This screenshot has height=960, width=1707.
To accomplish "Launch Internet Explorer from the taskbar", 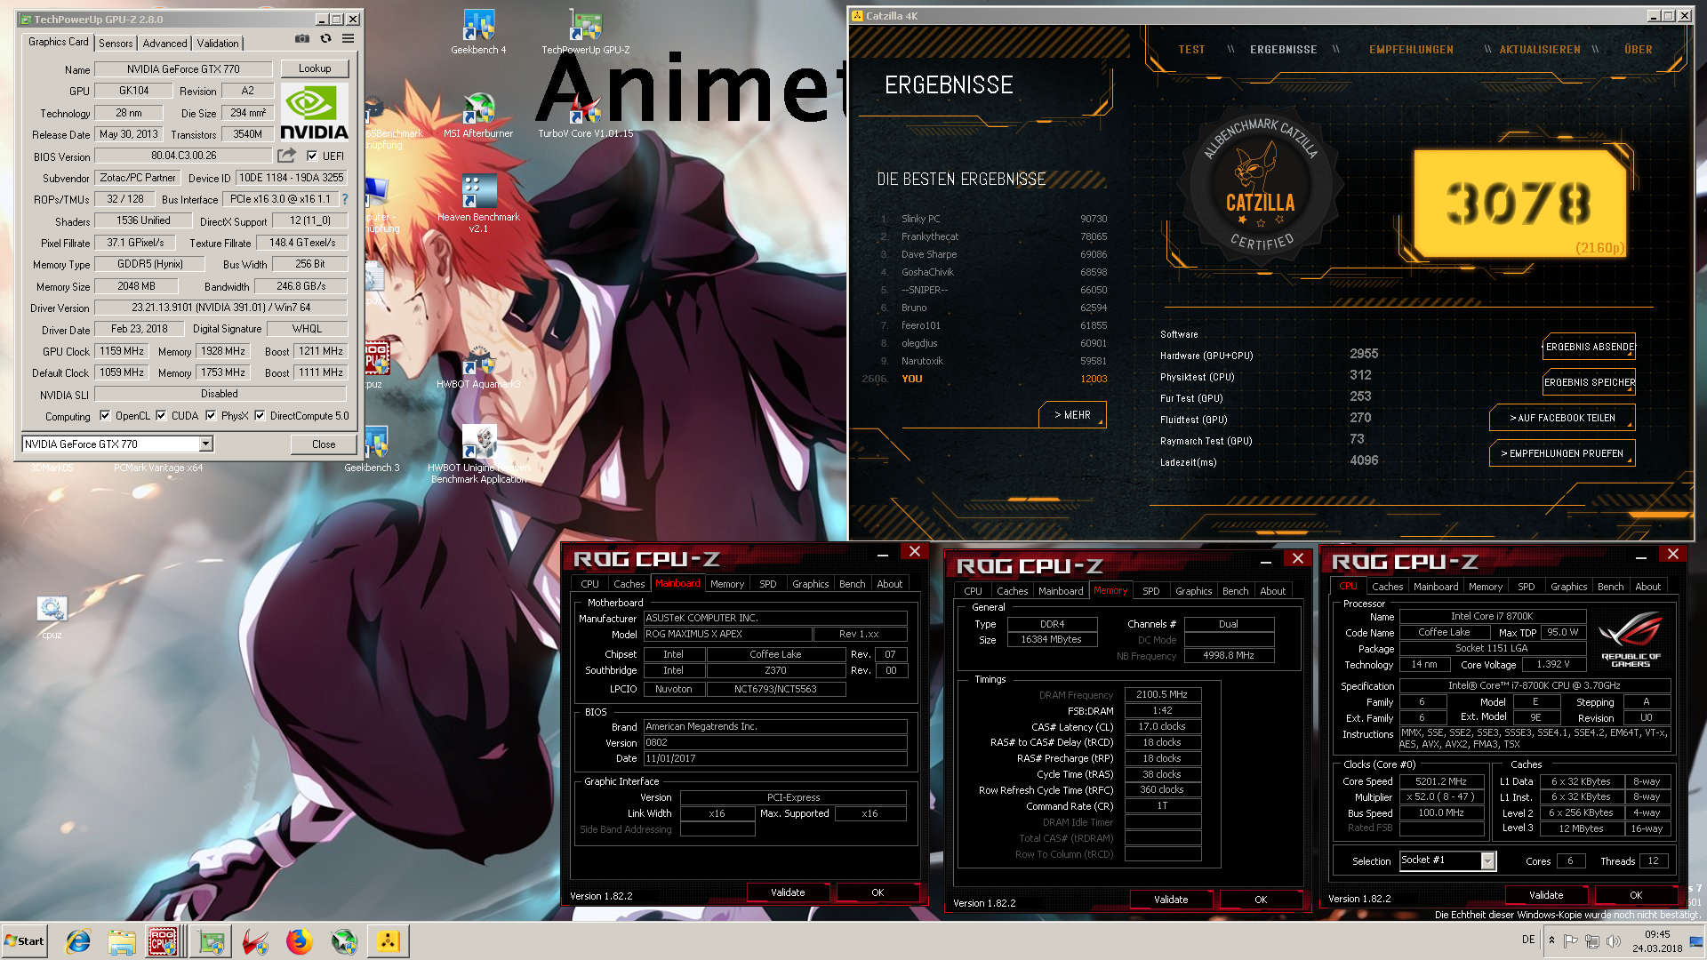I will 78,941.
